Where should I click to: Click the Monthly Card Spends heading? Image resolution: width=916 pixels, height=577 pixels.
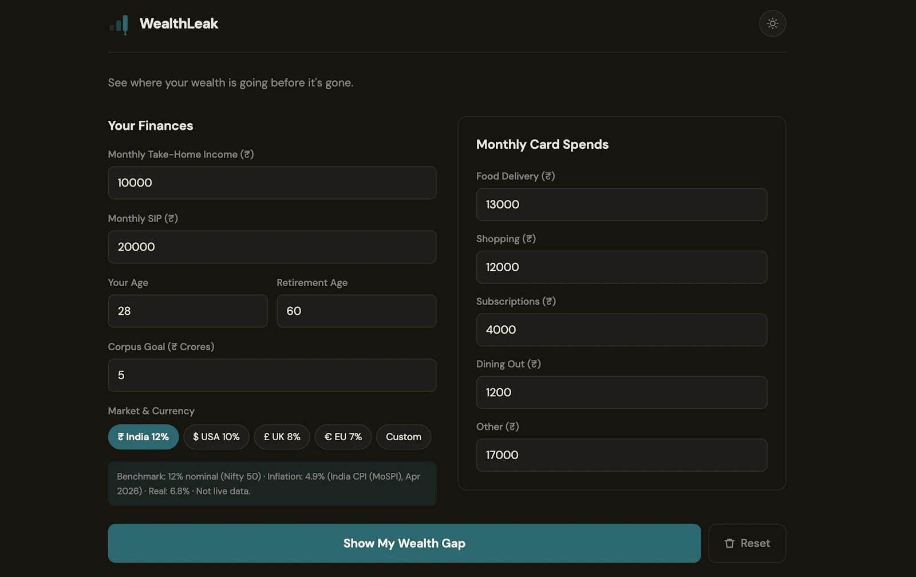click(542, 144)
